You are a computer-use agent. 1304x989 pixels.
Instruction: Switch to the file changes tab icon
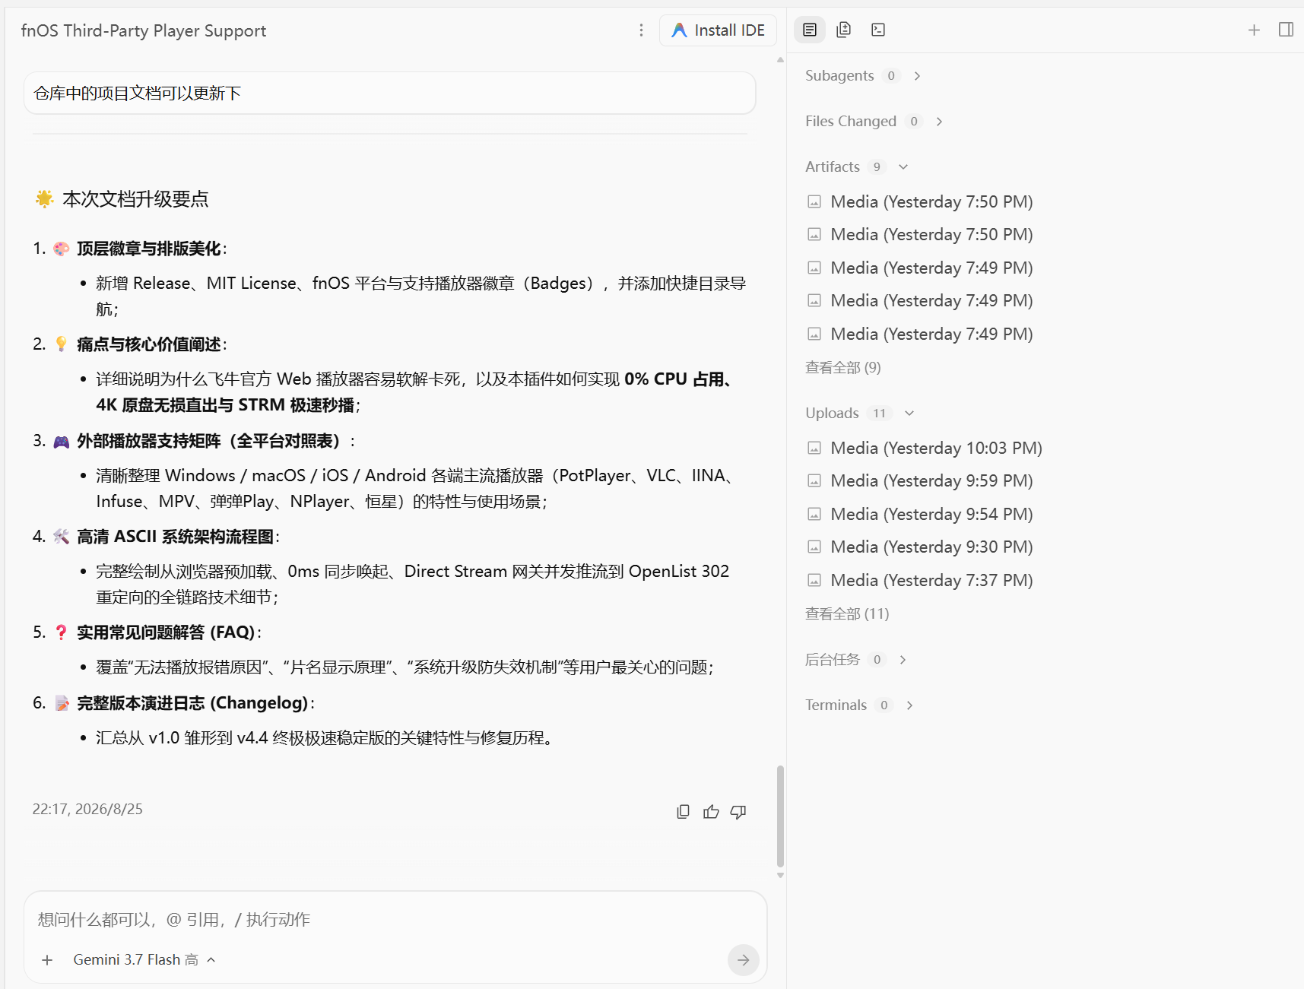[x=843, y=30]
